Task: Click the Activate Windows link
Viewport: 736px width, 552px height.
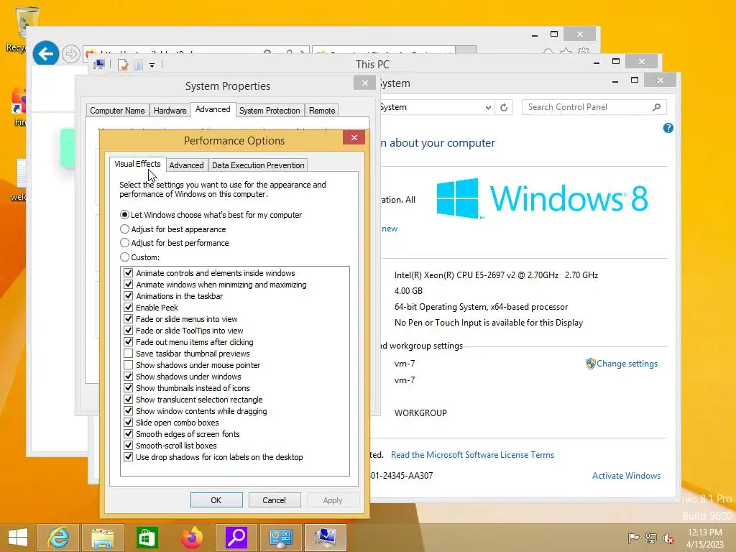Action: pos(626,476)
